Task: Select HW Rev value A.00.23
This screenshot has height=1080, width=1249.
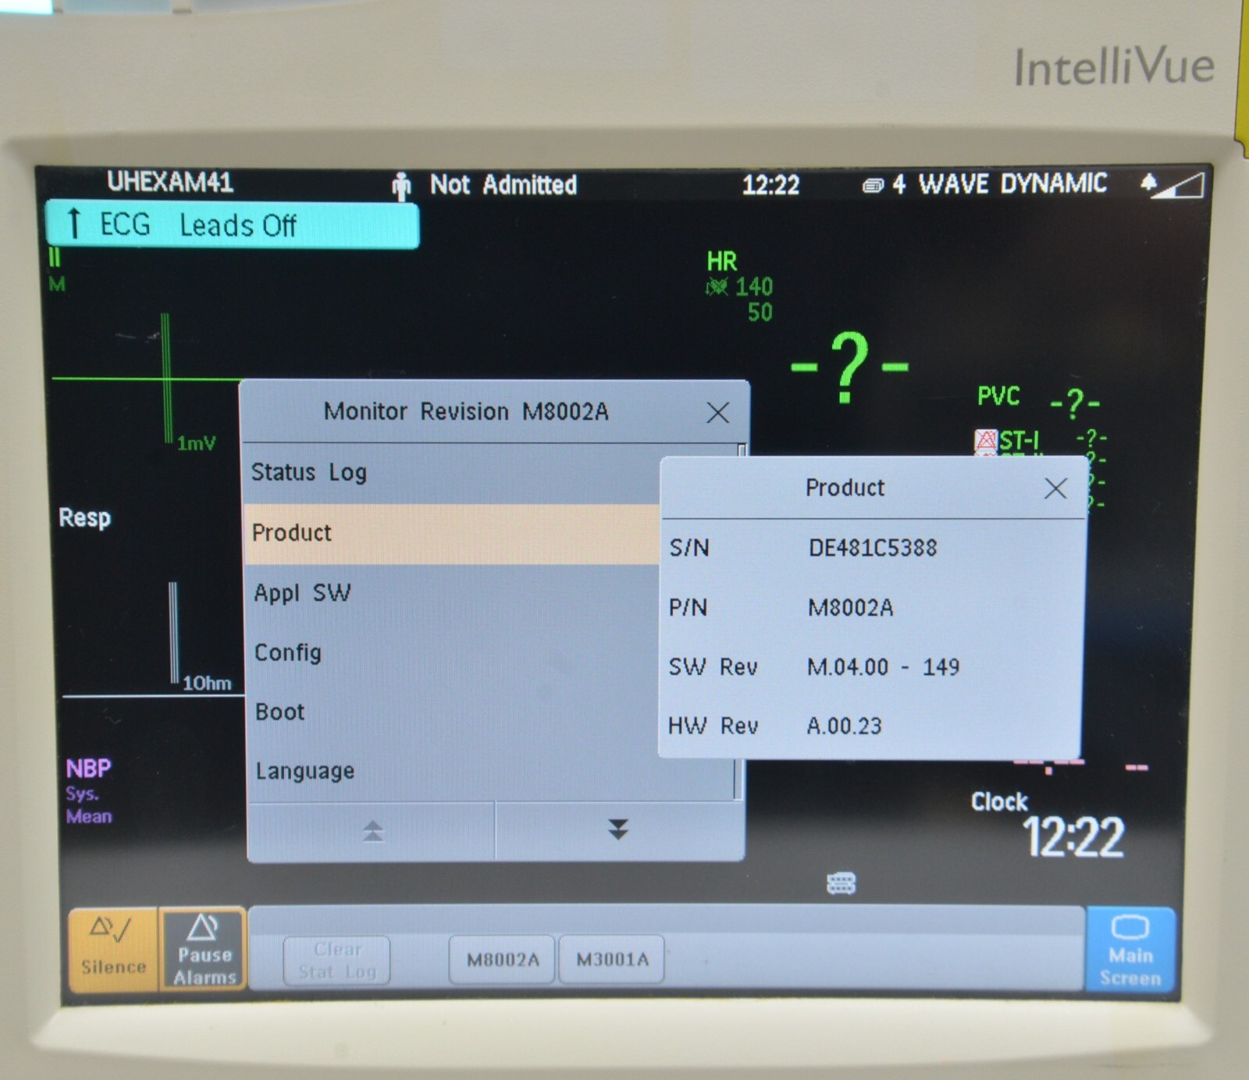Action: (x=844, y=727)
